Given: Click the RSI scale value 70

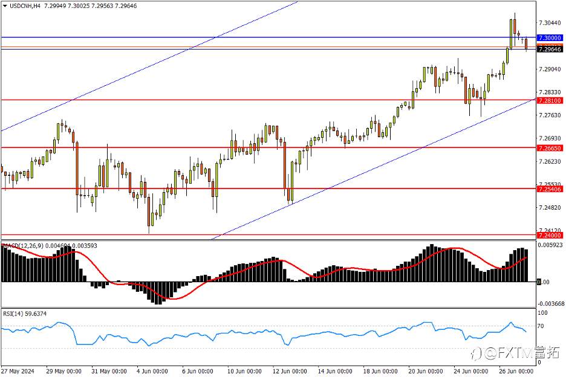Looking at the screenshot, I should tap(541, 326).
